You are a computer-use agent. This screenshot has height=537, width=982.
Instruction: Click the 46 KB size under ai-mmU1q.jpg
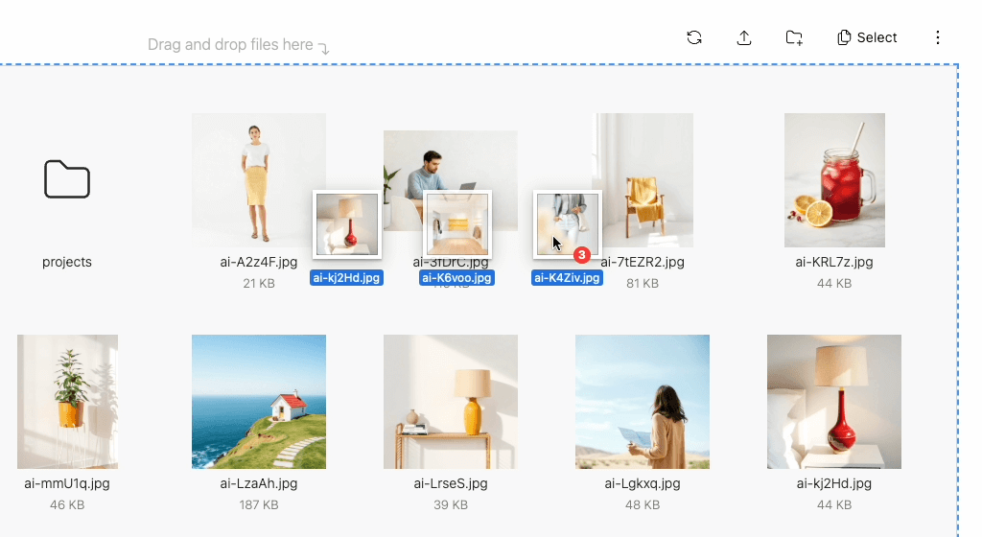pyautogui.click(x=67, y=504)
